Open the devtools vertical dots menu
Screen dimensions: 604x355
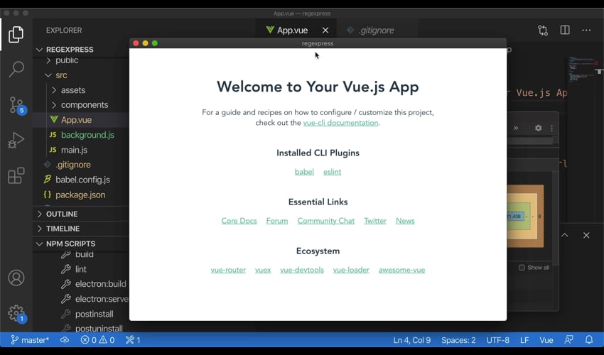pos(551,128)
